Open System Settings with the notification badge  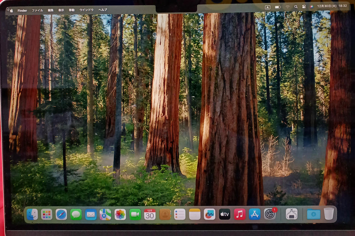click(270, 214)
